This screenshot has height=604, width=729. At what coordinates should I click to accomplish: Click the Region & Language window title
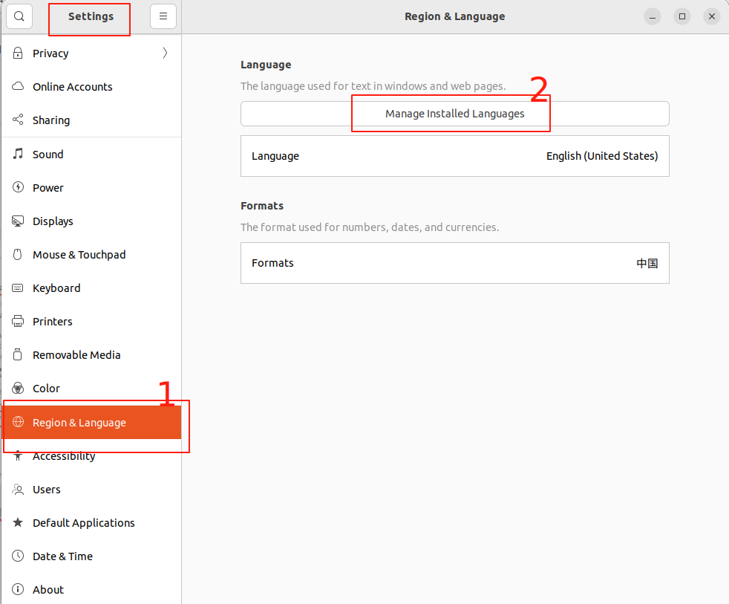(x=454, y=16)
